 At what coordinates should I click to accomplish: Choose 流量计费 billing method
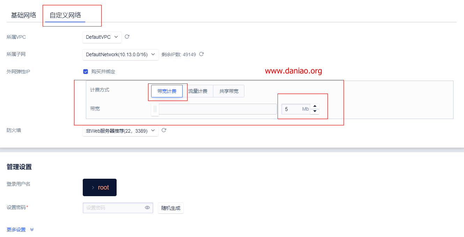tap(198, 91)
